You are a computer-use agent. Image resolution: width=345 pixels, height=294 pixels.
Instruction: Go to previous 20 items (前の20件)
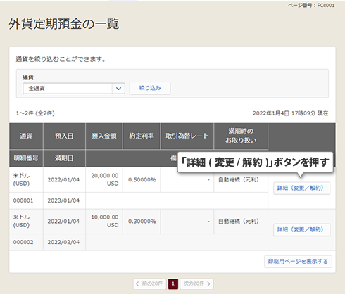[150, 283]
